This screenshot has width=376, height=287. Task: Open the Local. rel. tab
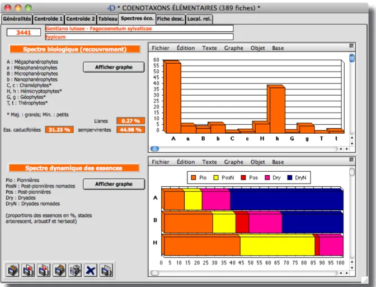point(199,19)
